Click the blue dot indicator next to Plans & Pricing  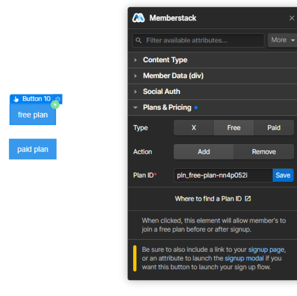click(x=196, y=107)
